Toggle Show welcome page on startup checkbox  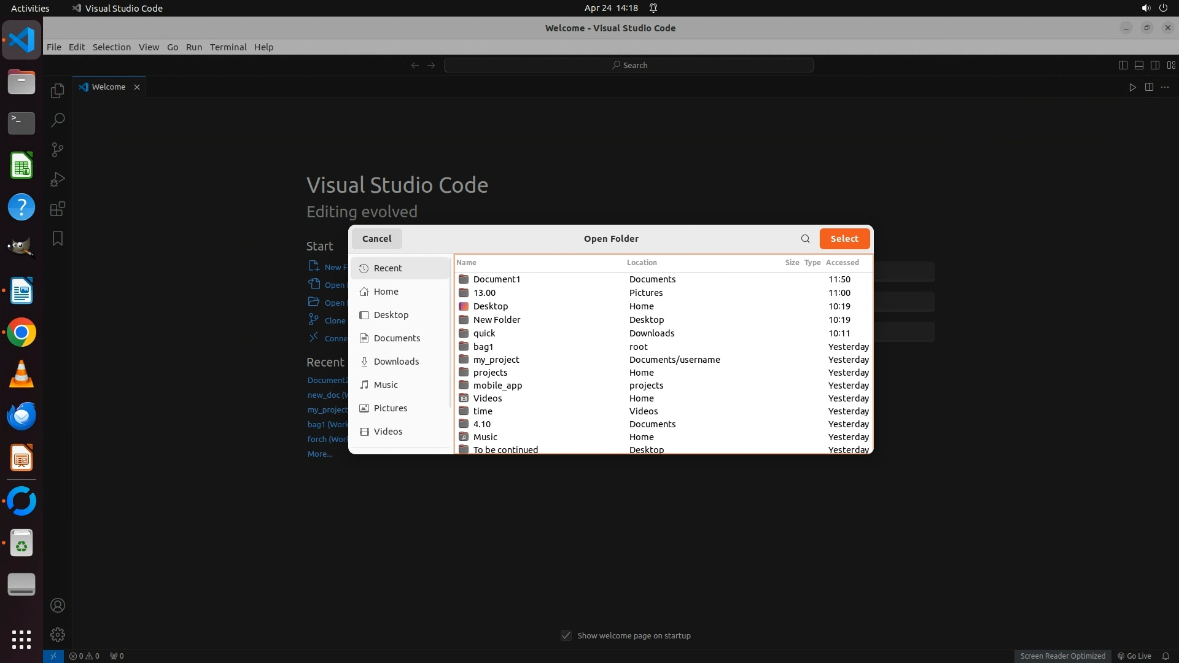point(566,635)
